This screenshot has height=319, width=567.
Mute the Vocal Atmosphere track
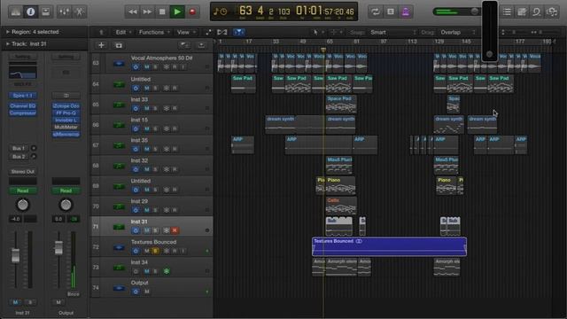point(147,67)
